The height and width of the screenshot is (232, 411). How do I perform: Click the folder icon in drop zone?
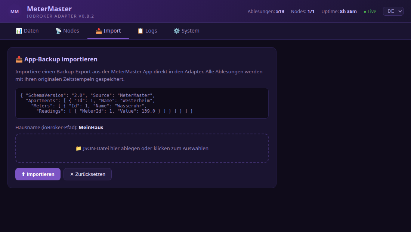tap(78, 149)
